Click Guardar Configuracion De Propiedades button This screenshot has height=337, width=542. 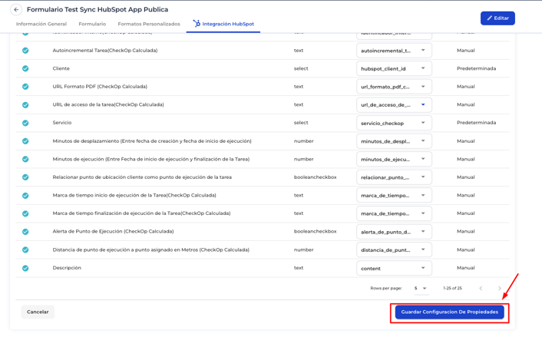449,312
